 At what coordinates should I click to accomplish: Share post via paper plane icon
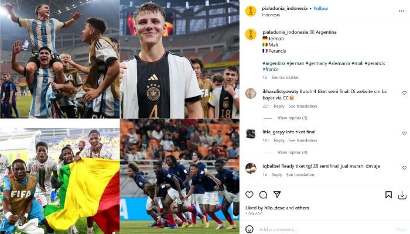[277, 194]
